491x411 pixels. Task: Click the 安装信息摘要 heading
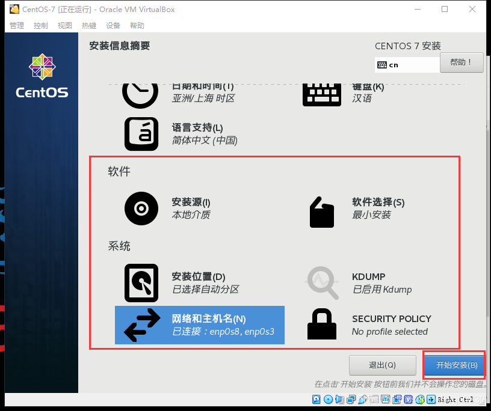coord(119,46)
